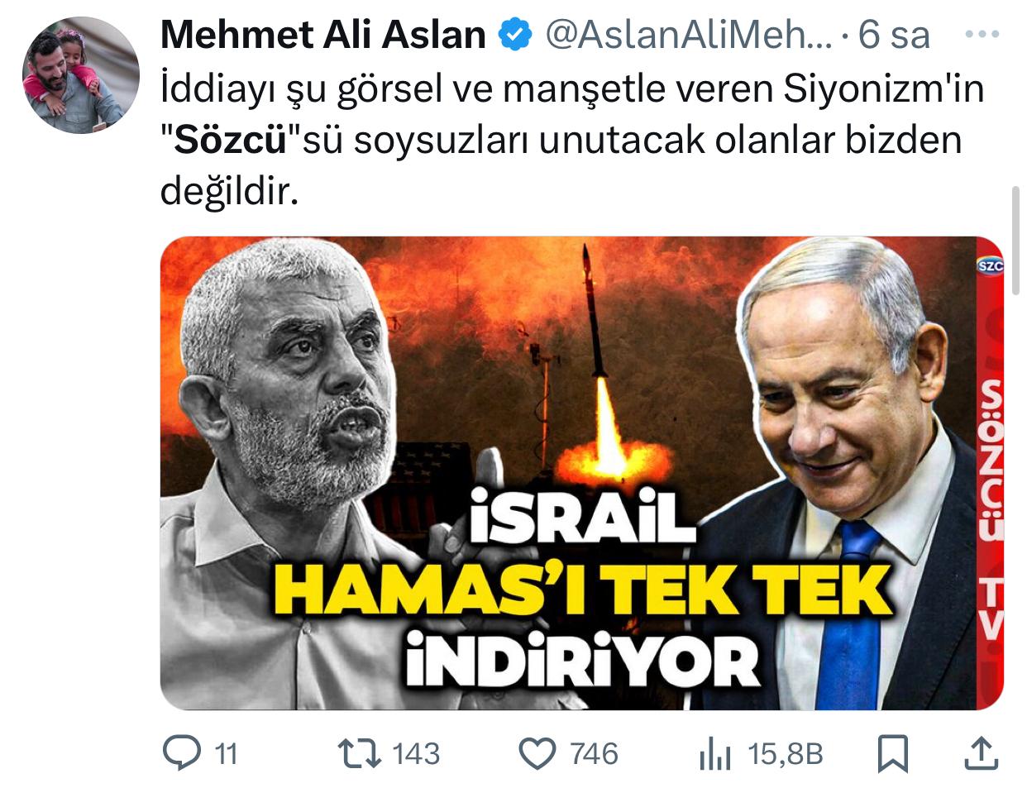Viewport: 1027px width, 807px height.
Task: Click the vertical scrollbar on right edge
Action: [x=1016, y=240]
